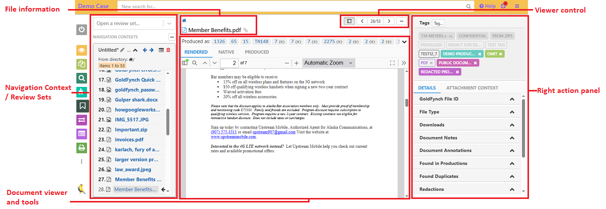This screenshot has width=606, height=209.
Task: Collapse the Untitled navigation context caret
Action: coord(135,50)
